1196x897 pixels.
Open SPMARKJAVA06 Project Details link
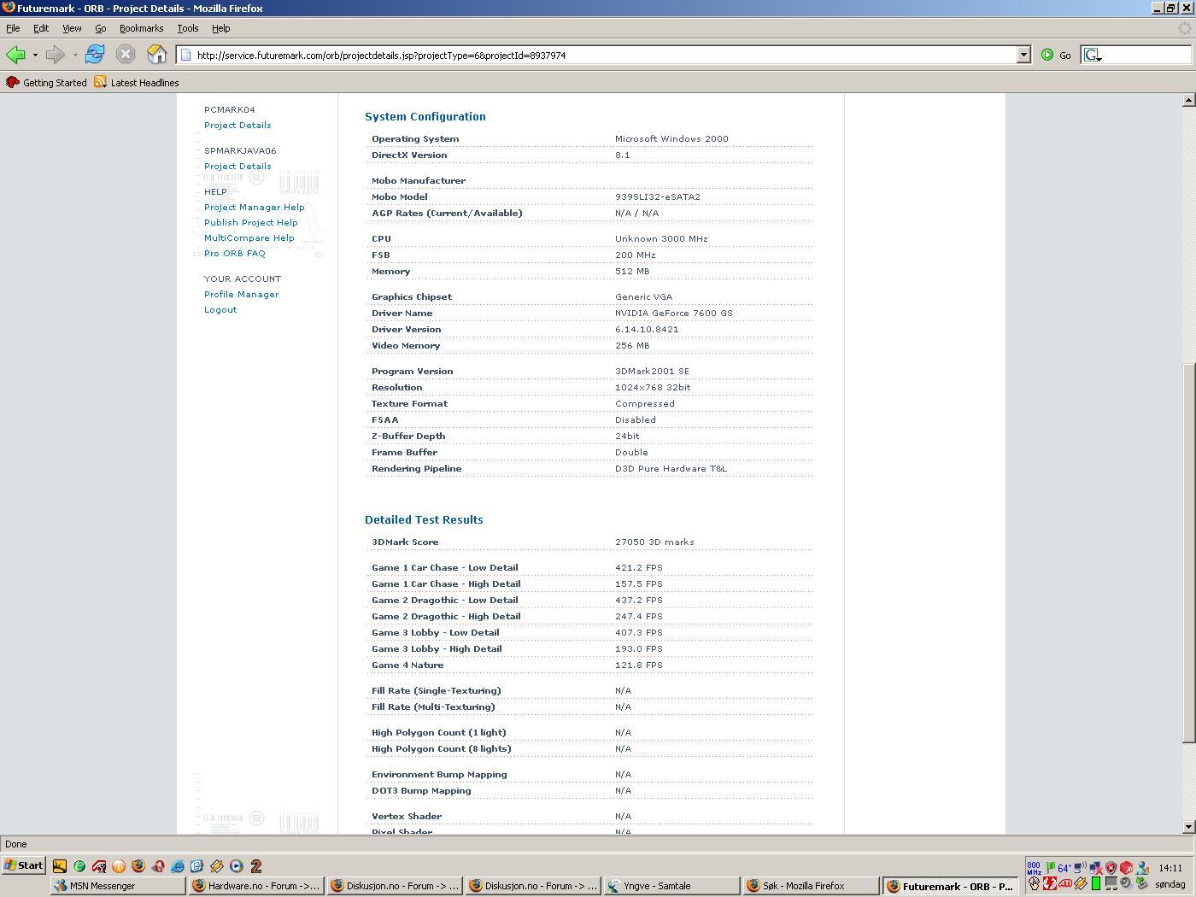click(237, 167)
